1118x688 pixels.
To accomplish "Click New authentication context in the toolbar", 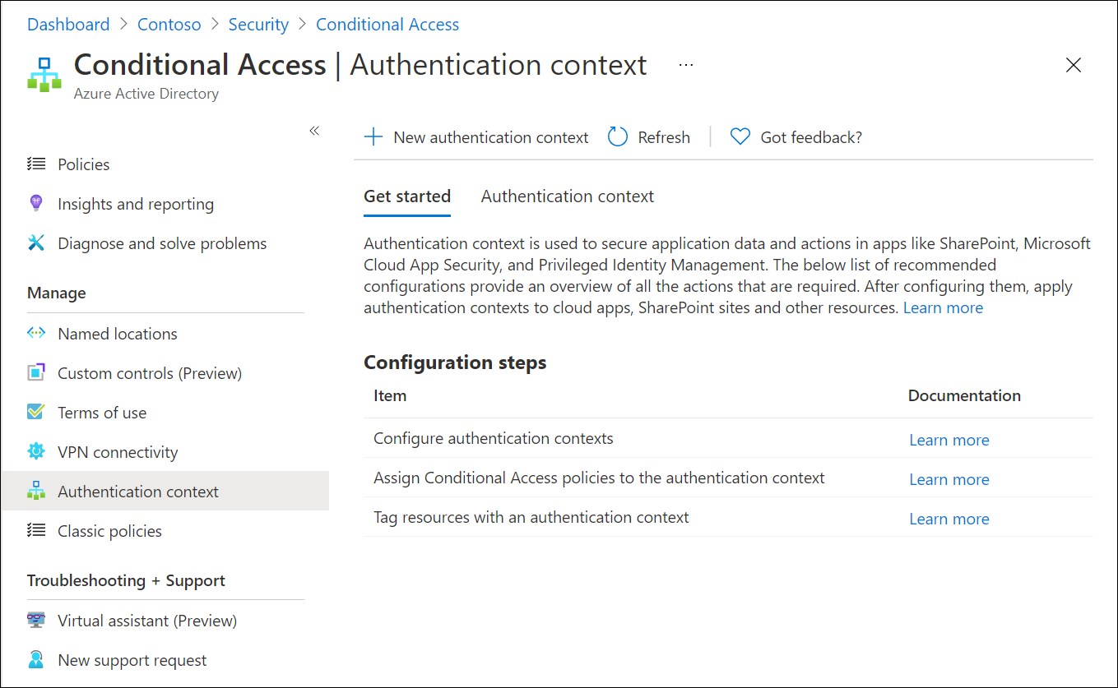I will click(x=475, y=137).
